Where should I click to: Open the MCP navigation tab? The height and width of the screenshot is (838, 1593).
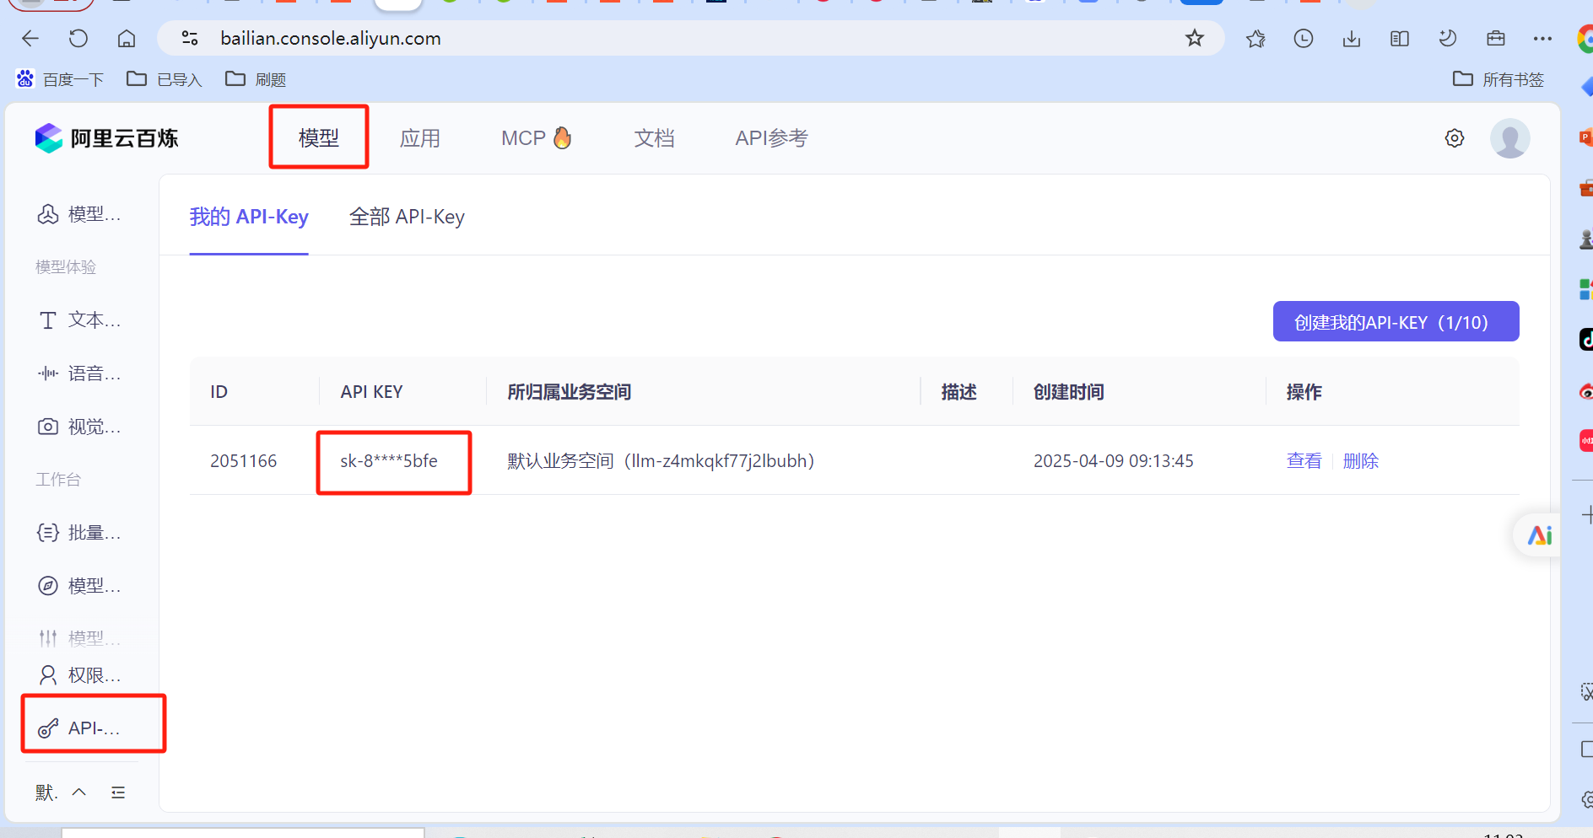click(537, 137)
